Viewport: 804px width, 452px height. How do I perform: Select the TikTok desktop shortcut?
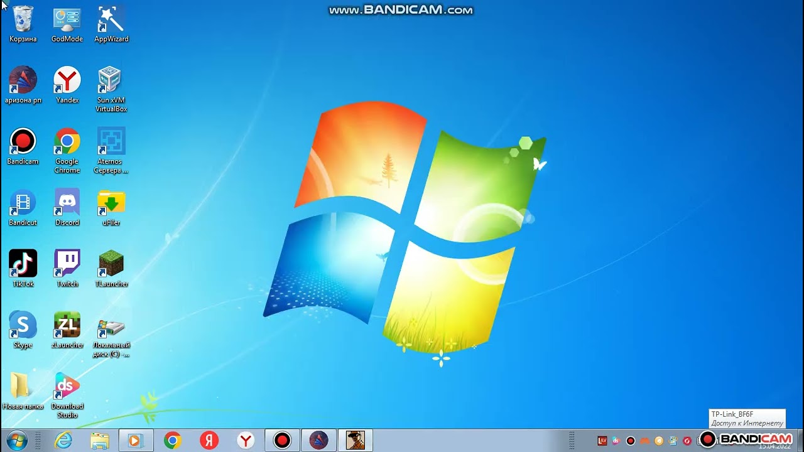point(23,269)
